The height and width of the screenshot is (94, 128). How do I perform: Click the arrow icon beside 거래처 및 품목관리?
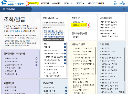point(65,63)
